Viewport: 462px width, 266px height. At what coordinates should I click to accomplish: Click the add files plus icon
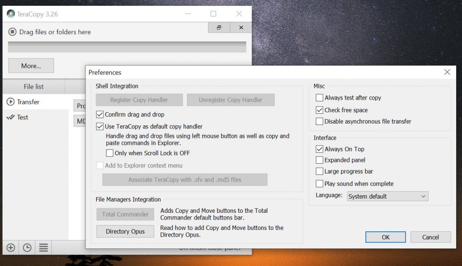click(11, 248)
